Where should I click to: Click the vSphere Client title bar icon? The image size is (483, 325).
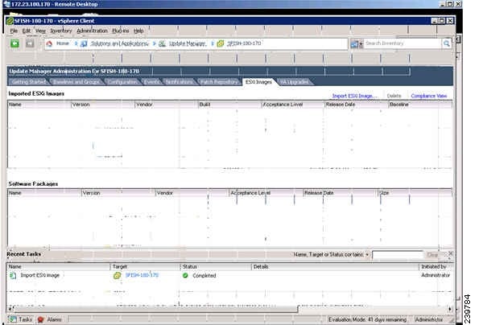click(10, 21)
